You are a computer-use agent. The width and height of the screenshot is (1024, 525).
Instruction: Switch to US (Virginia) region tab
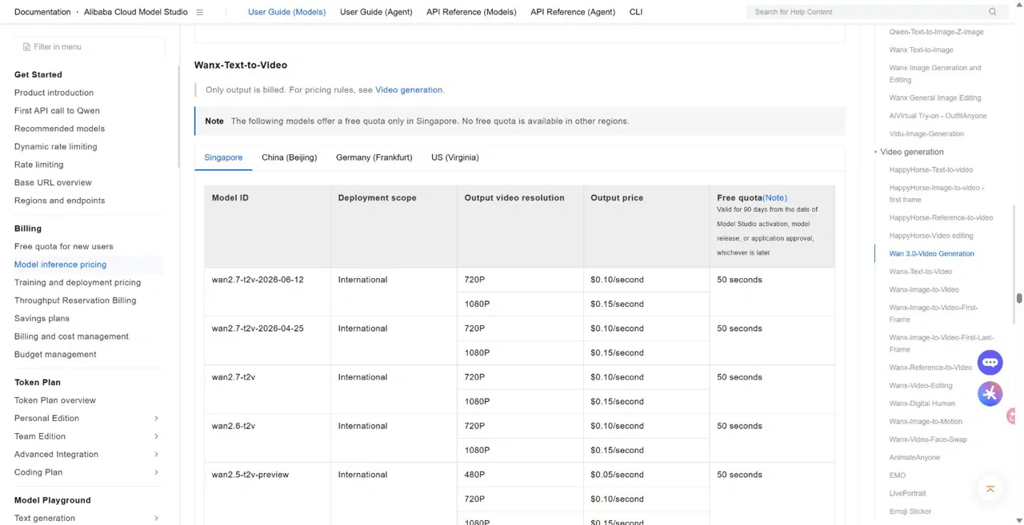pos(454,157)
